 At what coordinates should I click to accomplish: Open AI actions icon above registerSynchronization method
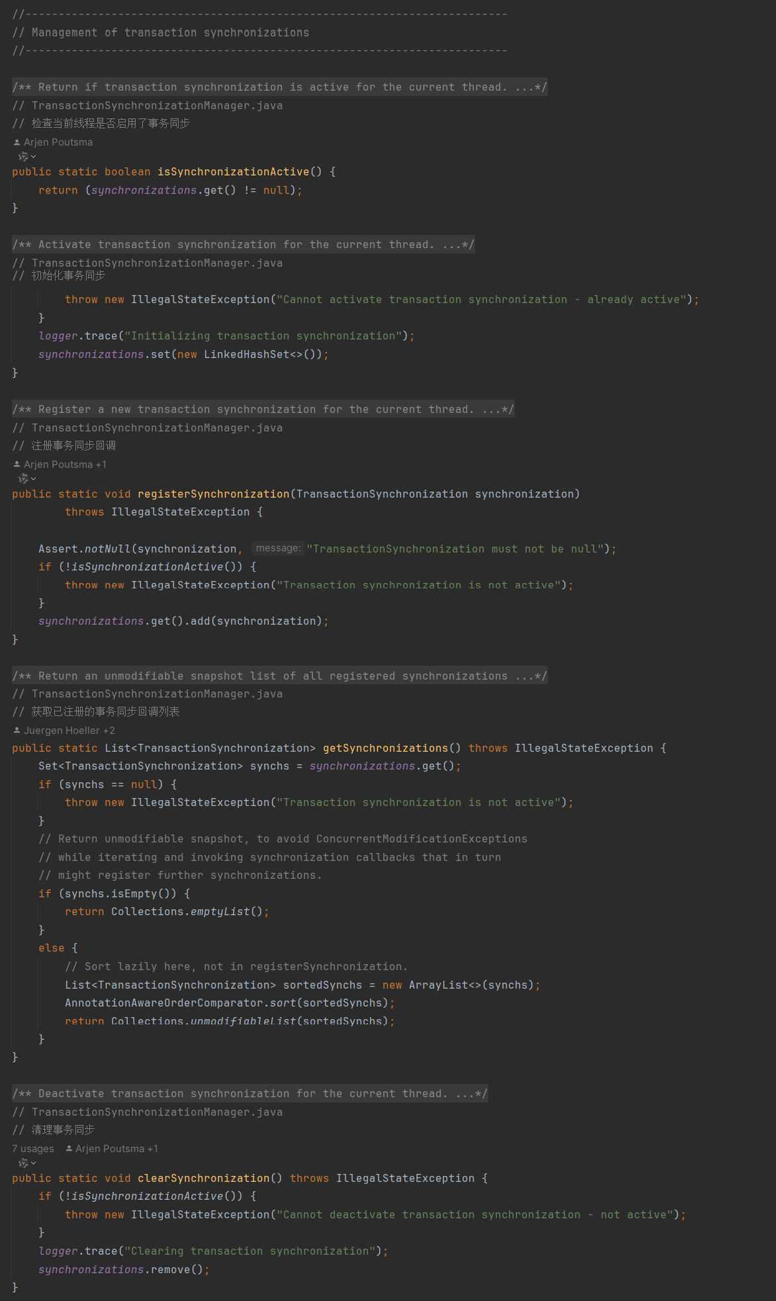click(x=27, y=479)
